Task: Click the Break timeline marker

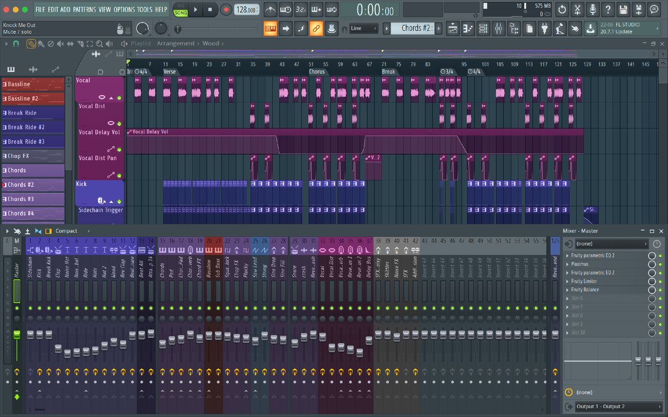Action: tap(389, 72)
